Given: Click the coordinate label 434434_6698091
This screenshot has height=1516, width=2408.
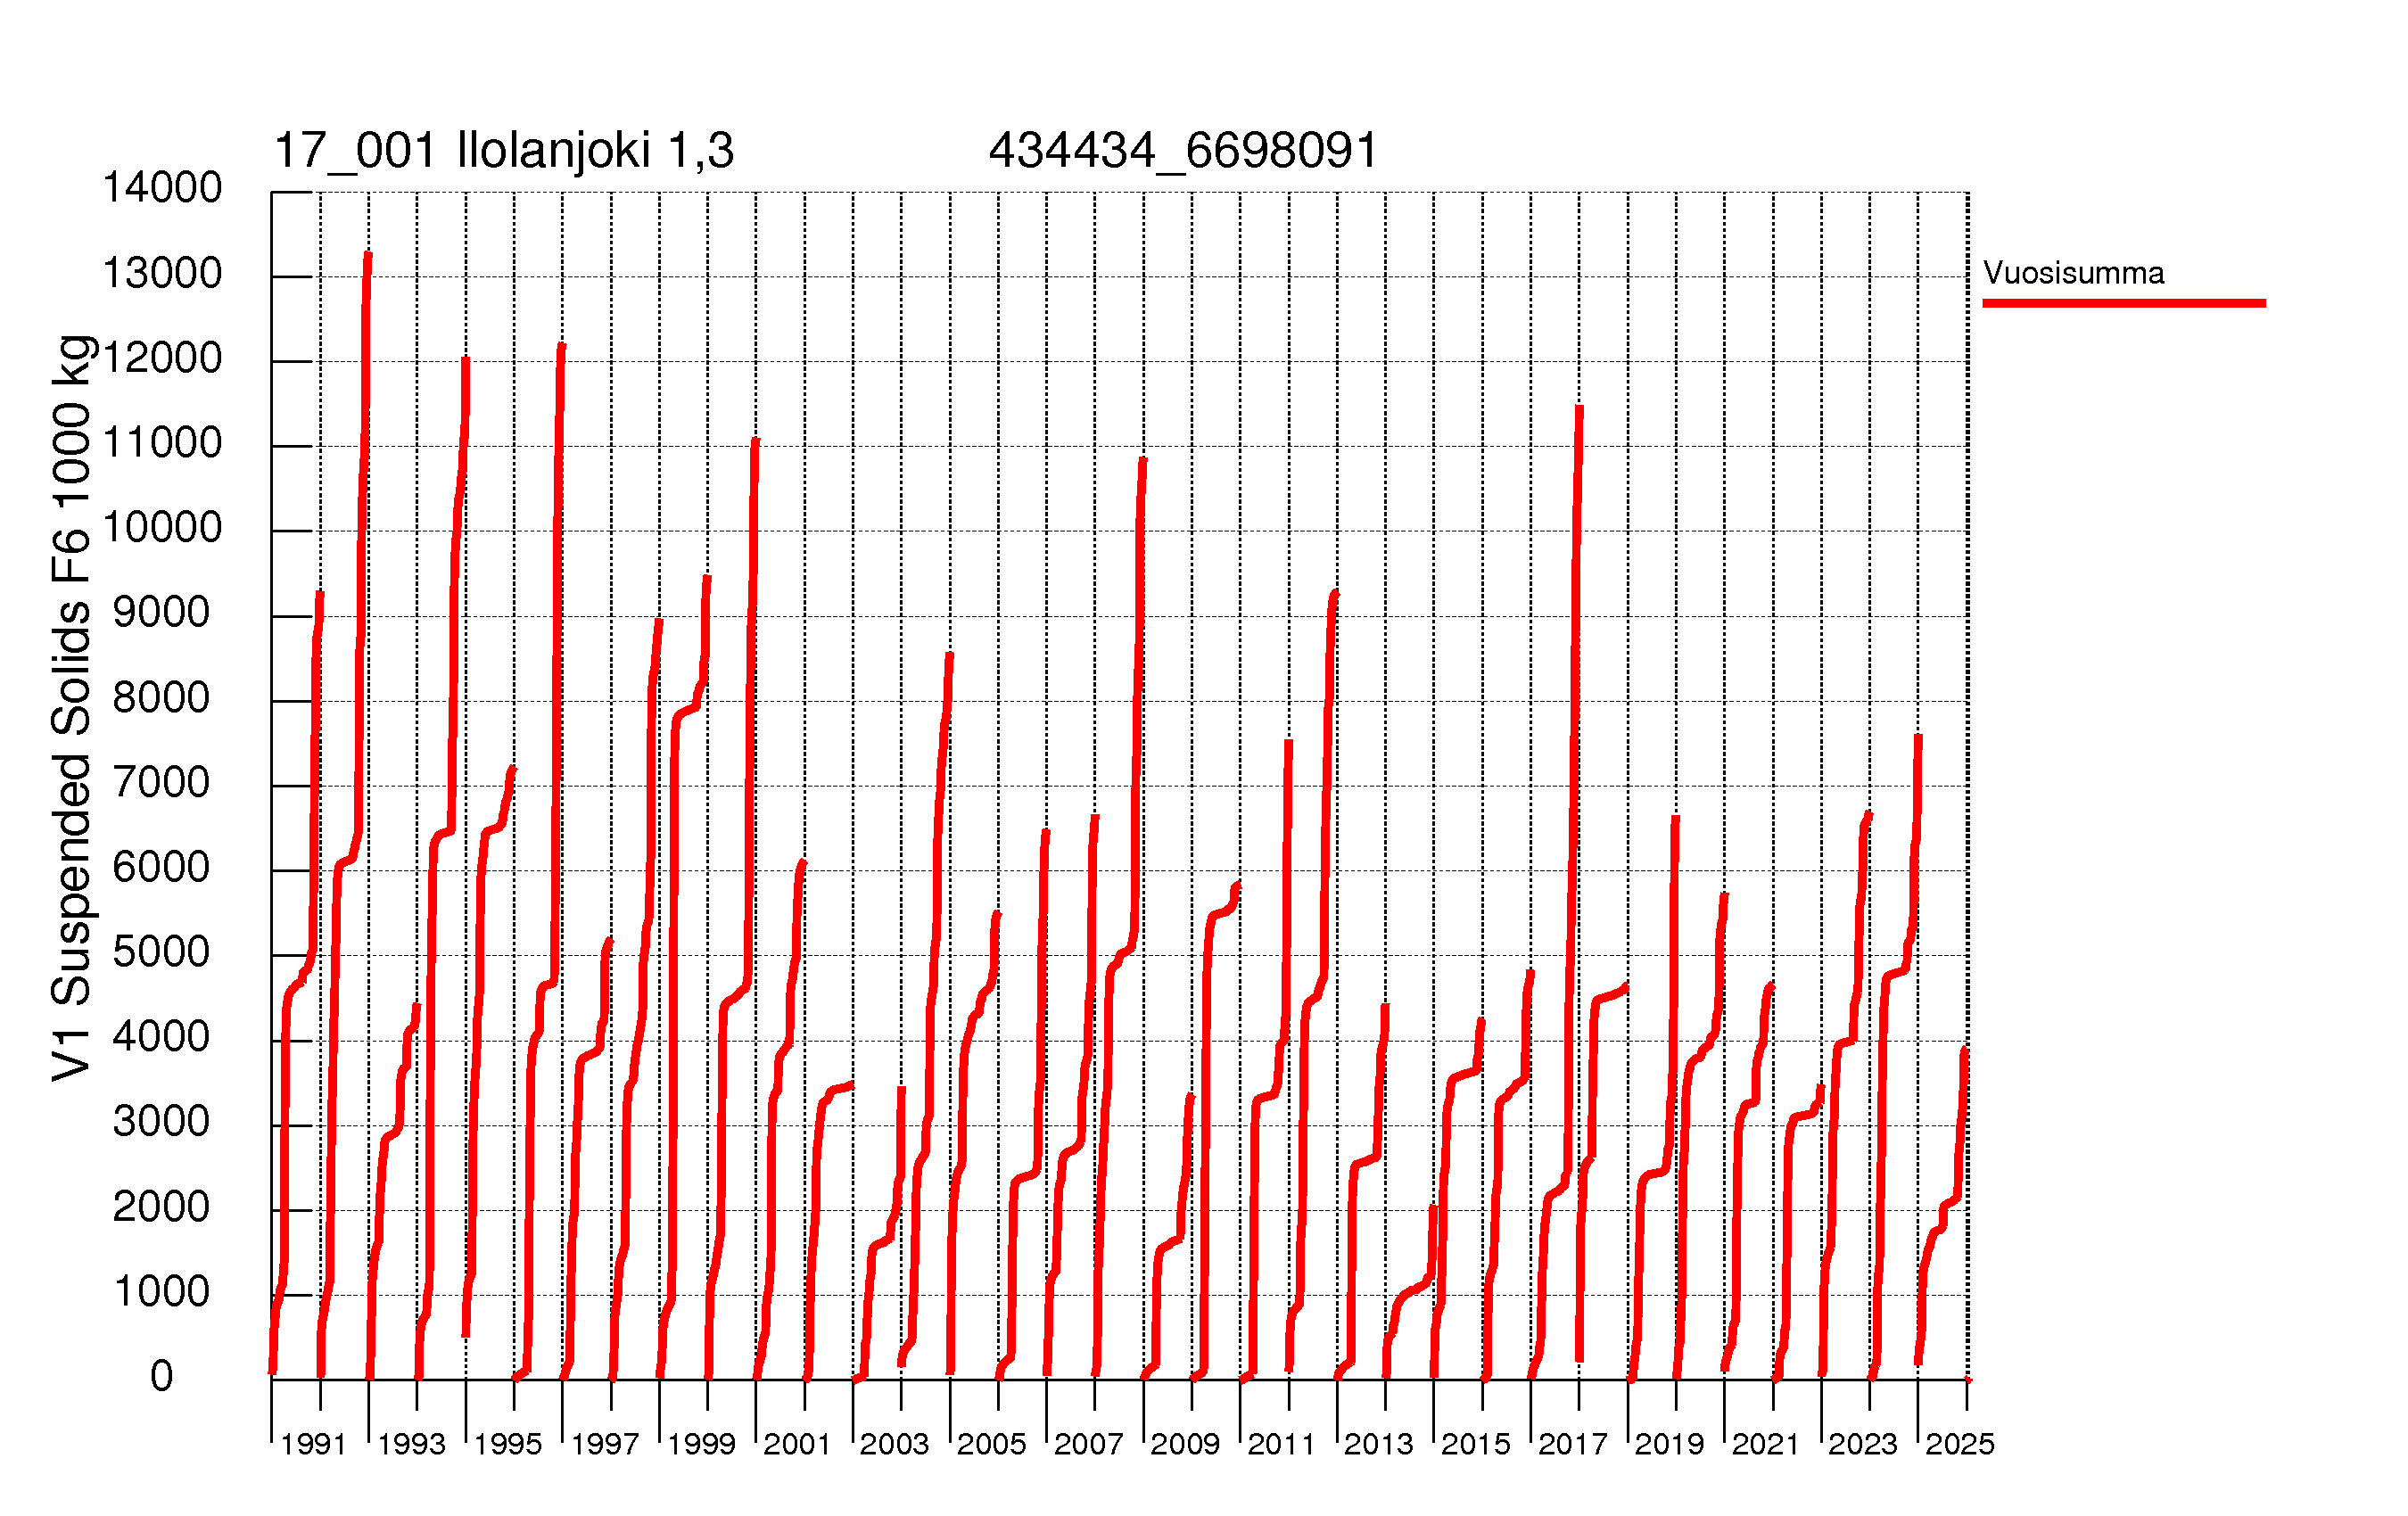Looking at the screenshot, I should [1183, 151].
